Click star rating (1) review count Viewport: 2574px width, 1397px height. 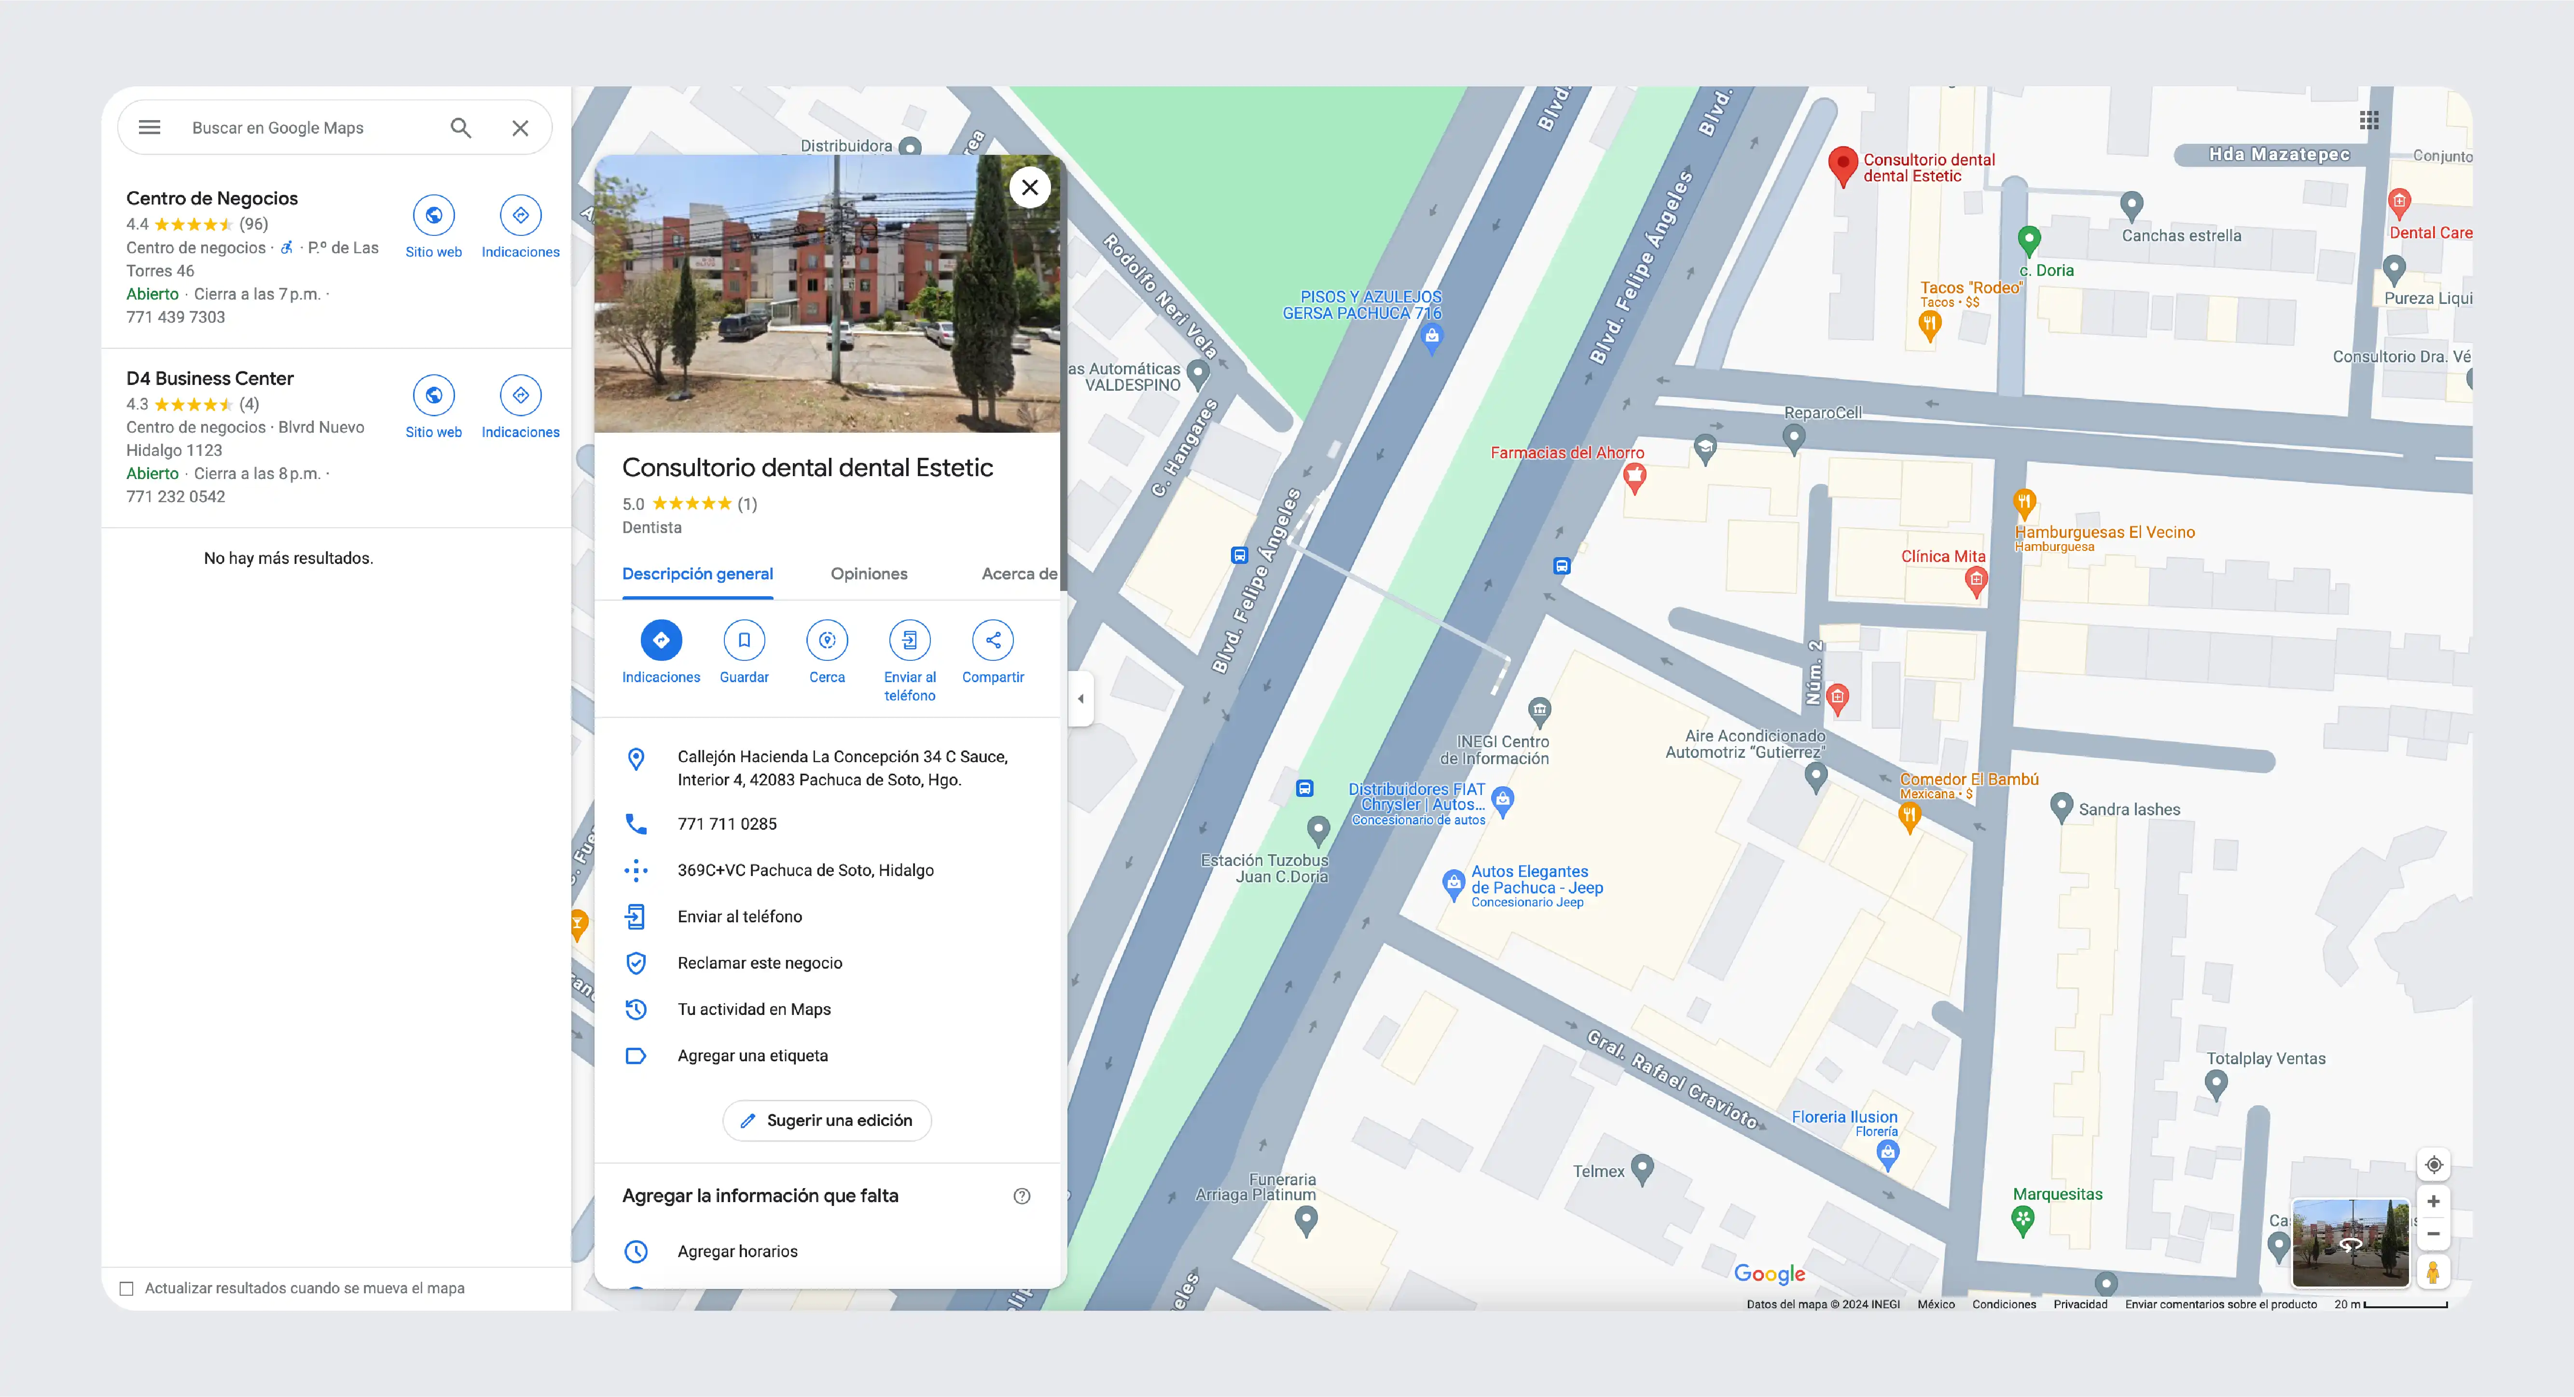pyautogui.click(x=747, y=504)
